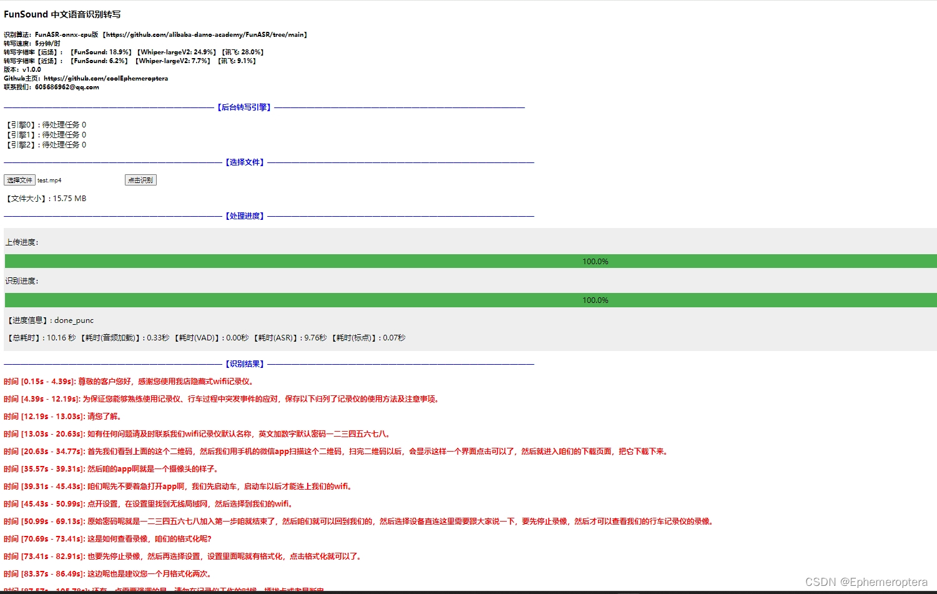This screenshot has width=937, height=594.
Task: Click the result line at 83.37s - 86.49s
Action: tap(109, 574)
